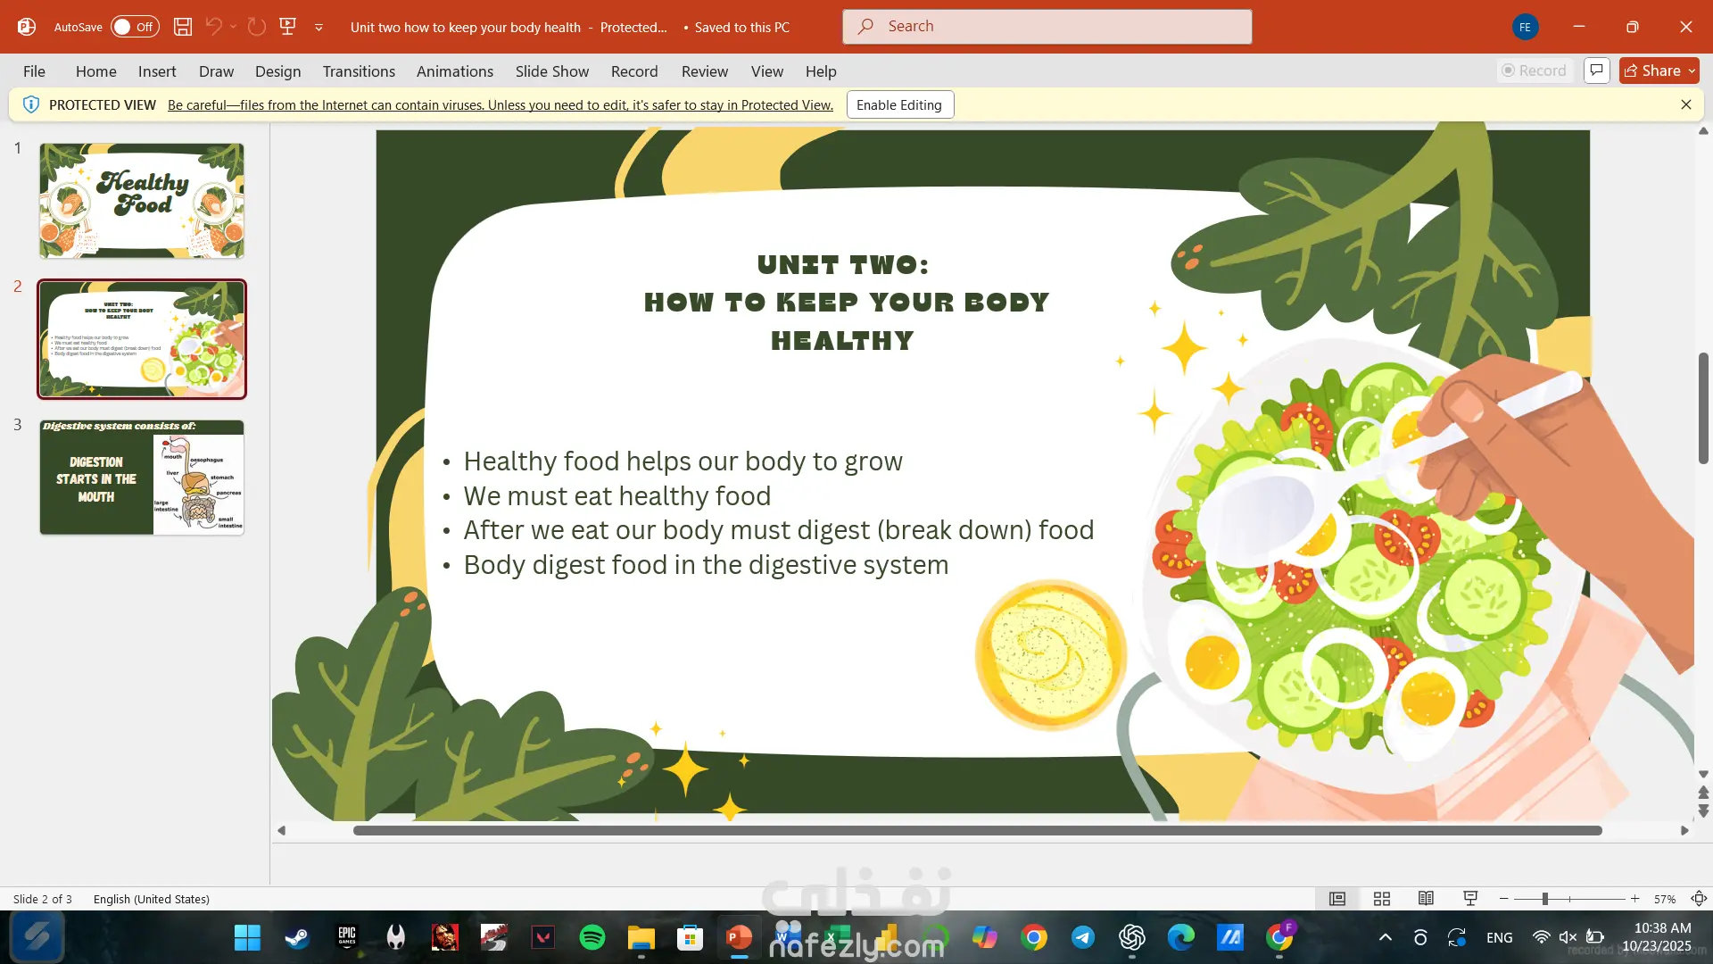Screen dimensions: 1713x964
Task: Show hidden icons in system tray
Action: pyautogui.click(x=1385, y=937)
